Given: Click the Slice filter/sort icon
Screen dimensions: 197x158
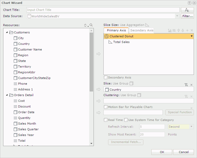Looking at the screenshot, I should [186, 85].
